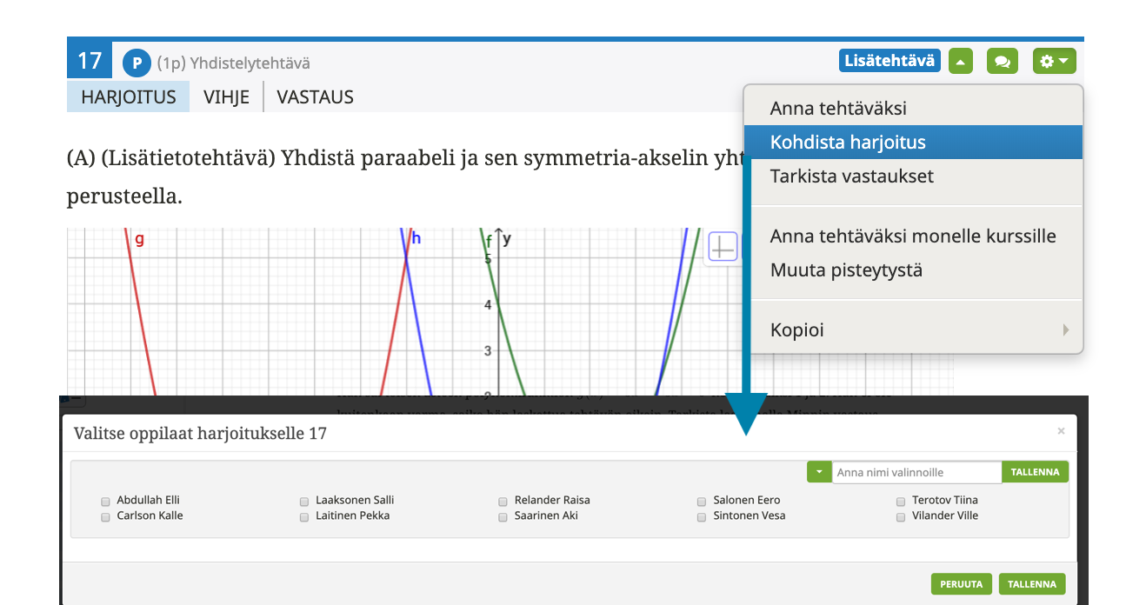The height and width of the screenshot is (605, 1126).
Task: Click TALLENNA at the dialog bottom
Action: point(1031,584)
